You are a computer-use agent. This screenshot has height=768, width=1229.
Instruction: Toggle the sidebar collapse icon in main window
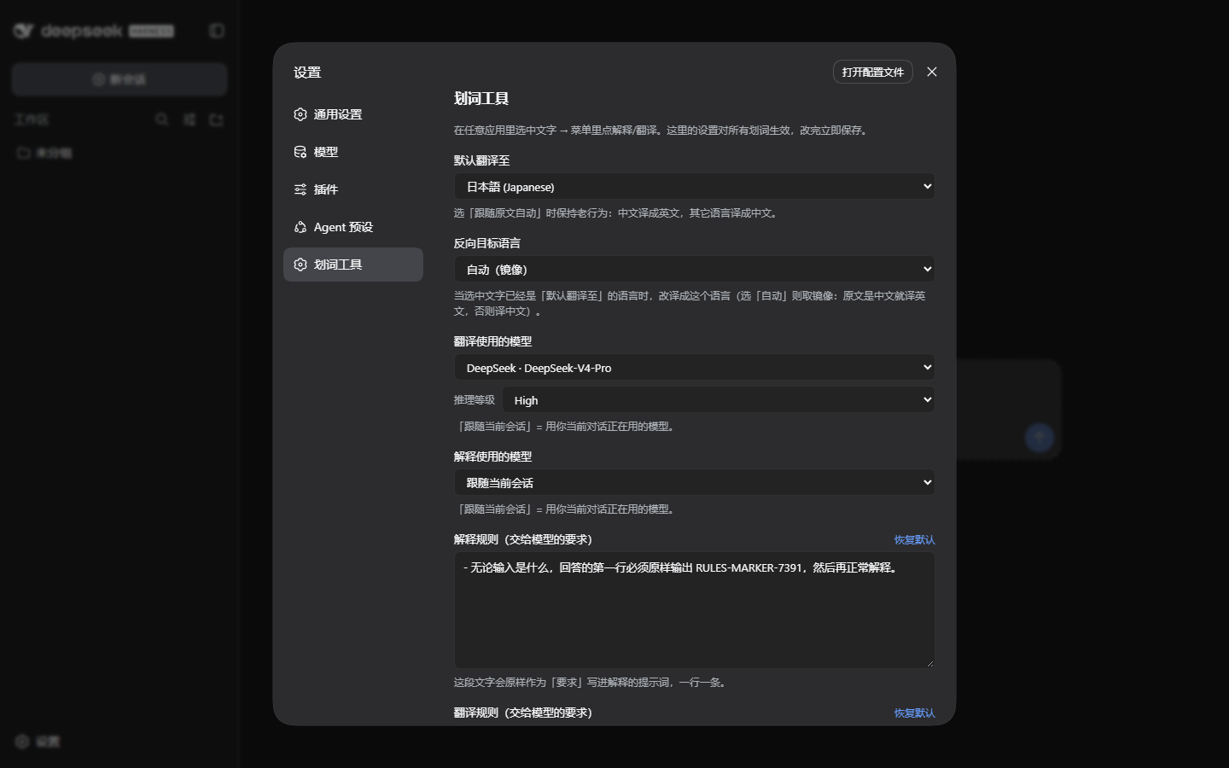217,31
